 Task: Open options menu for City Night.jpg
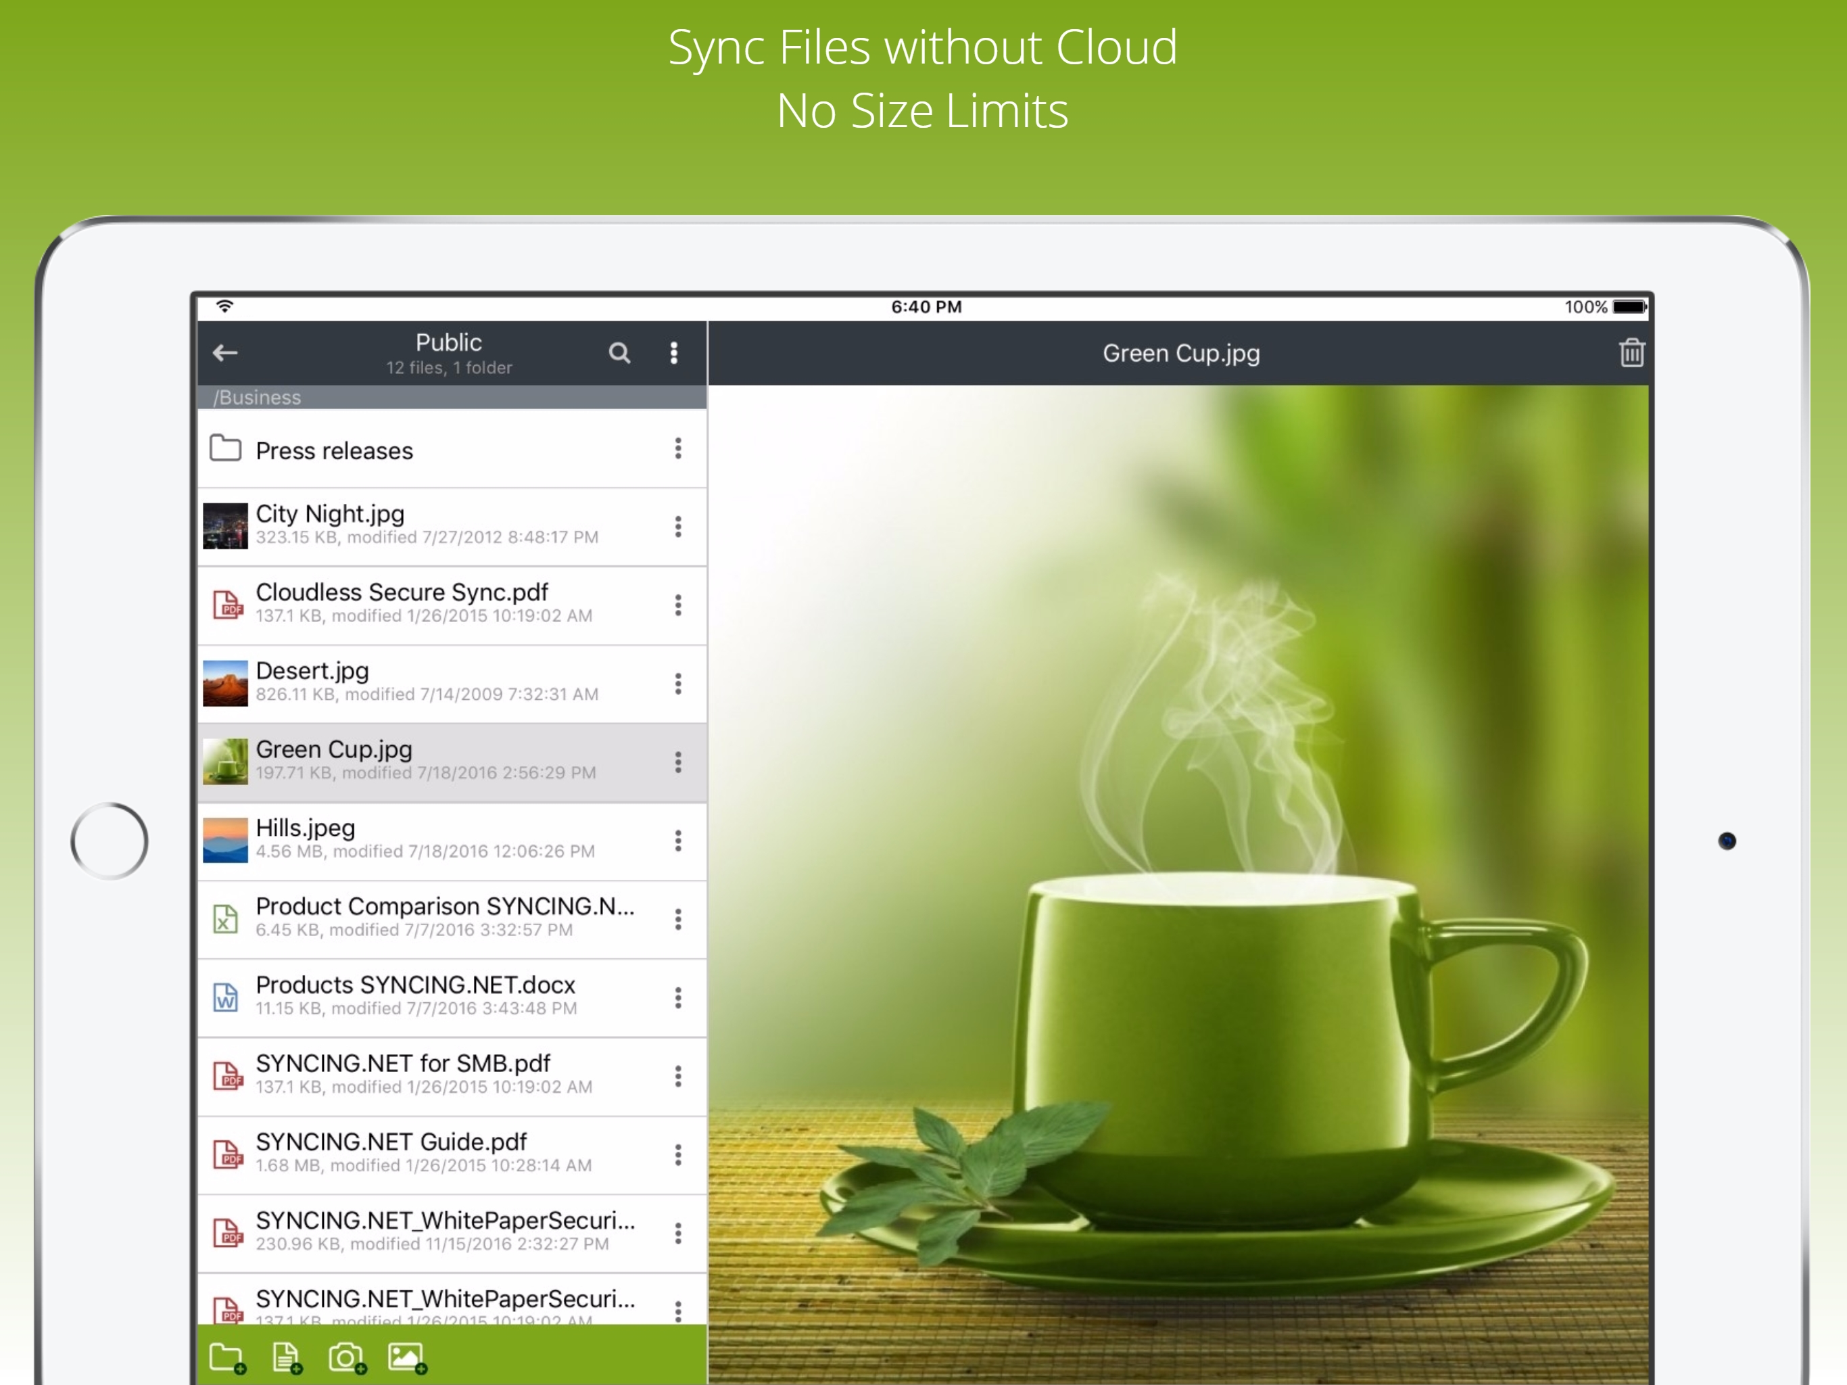point(678,526)
